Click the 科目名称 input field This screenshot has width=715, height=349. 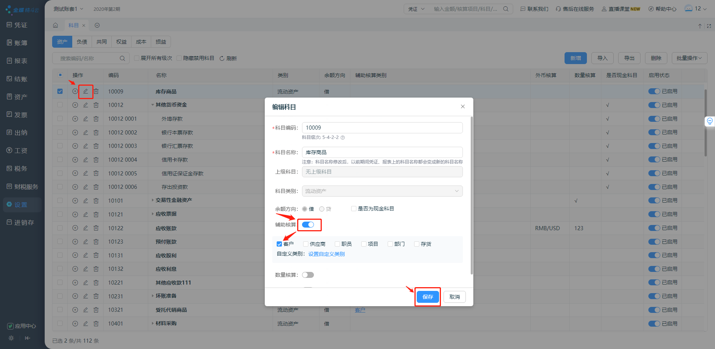[x=382, y=152]
